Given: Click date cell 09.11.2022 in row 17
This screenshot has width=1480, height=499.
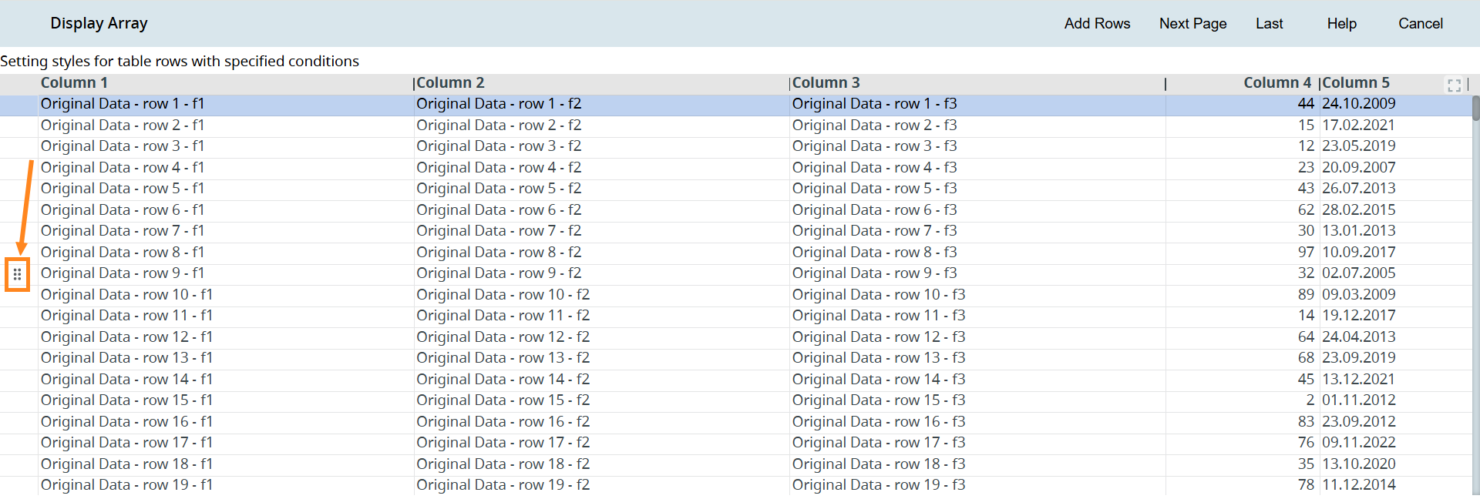Looking at the screenshot, I should pyautogui.click(x=1358, y=443).
